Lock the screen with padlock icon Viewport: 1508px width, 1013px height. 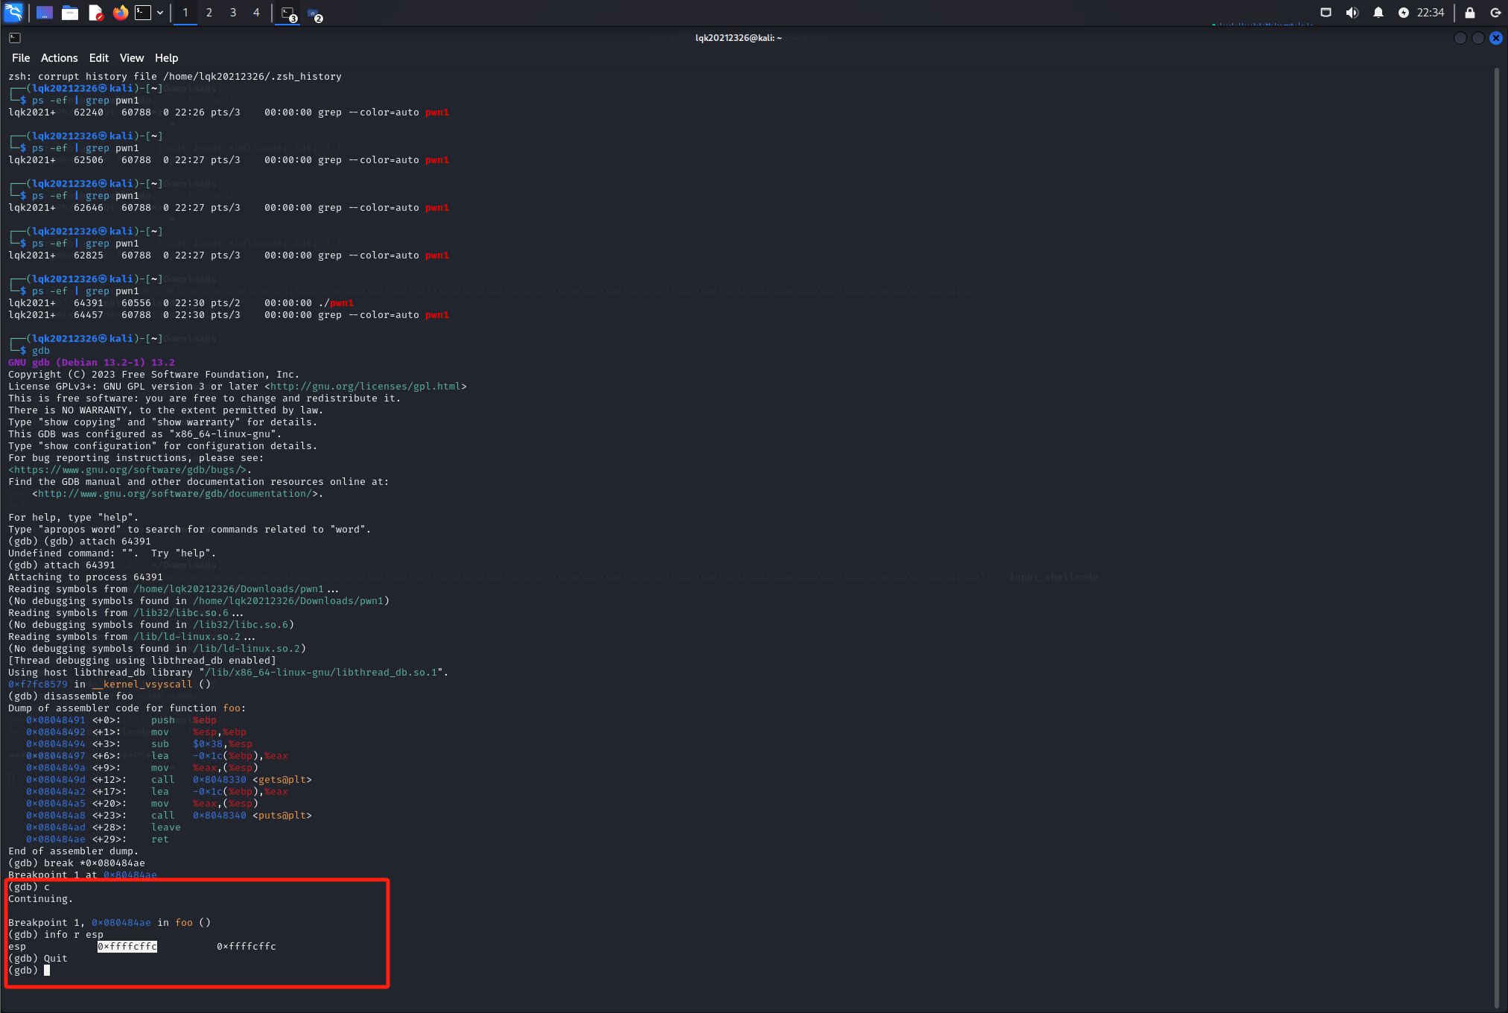pyautogui.click(x=1469, y=13)
